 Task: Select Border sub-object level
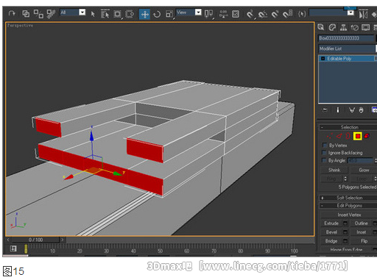click(348, 136)
